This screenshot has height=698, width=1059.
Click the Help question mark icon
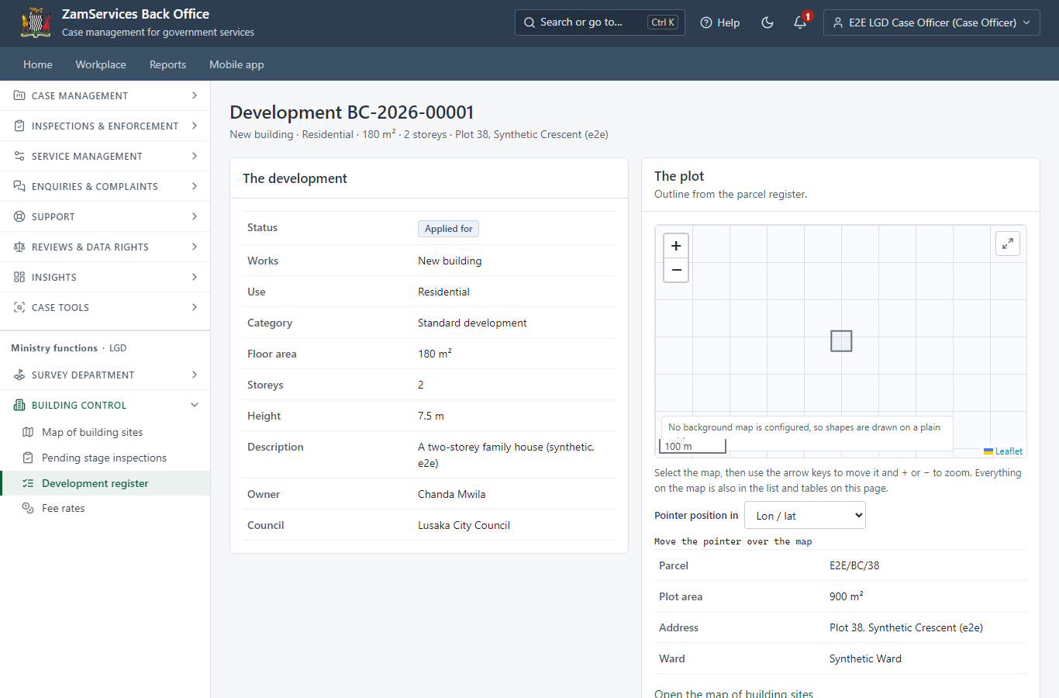point(706,22)
